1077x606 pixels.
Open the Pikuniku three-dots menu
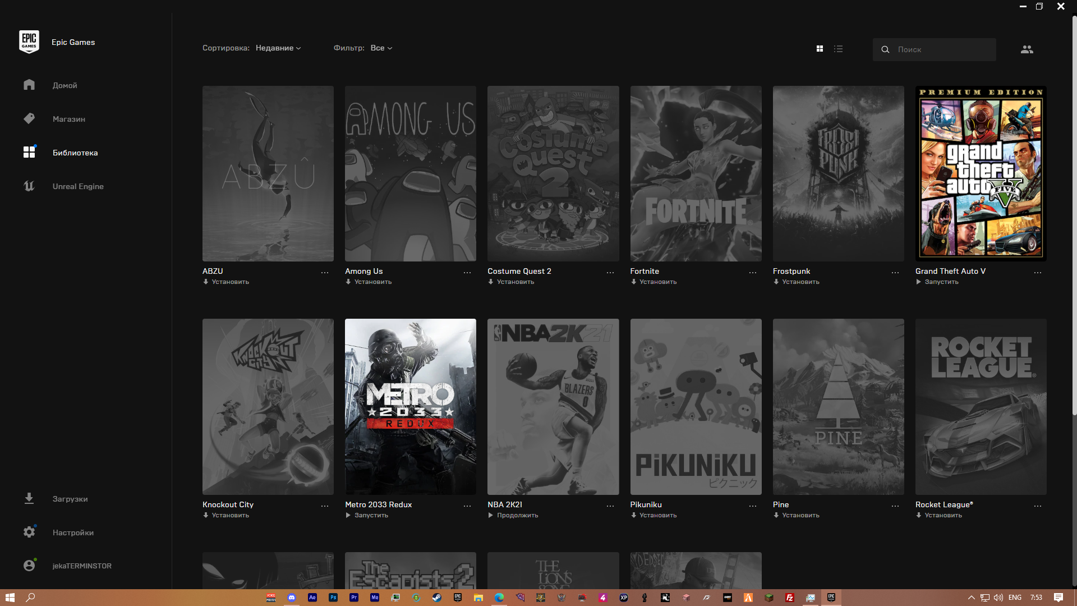pyautogui.click(x=753, y=506)
